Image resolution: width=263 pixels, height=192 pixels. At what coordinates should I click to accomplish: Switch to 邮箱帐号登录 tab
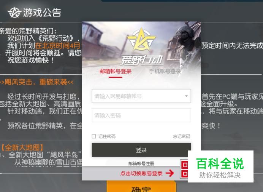116,72
